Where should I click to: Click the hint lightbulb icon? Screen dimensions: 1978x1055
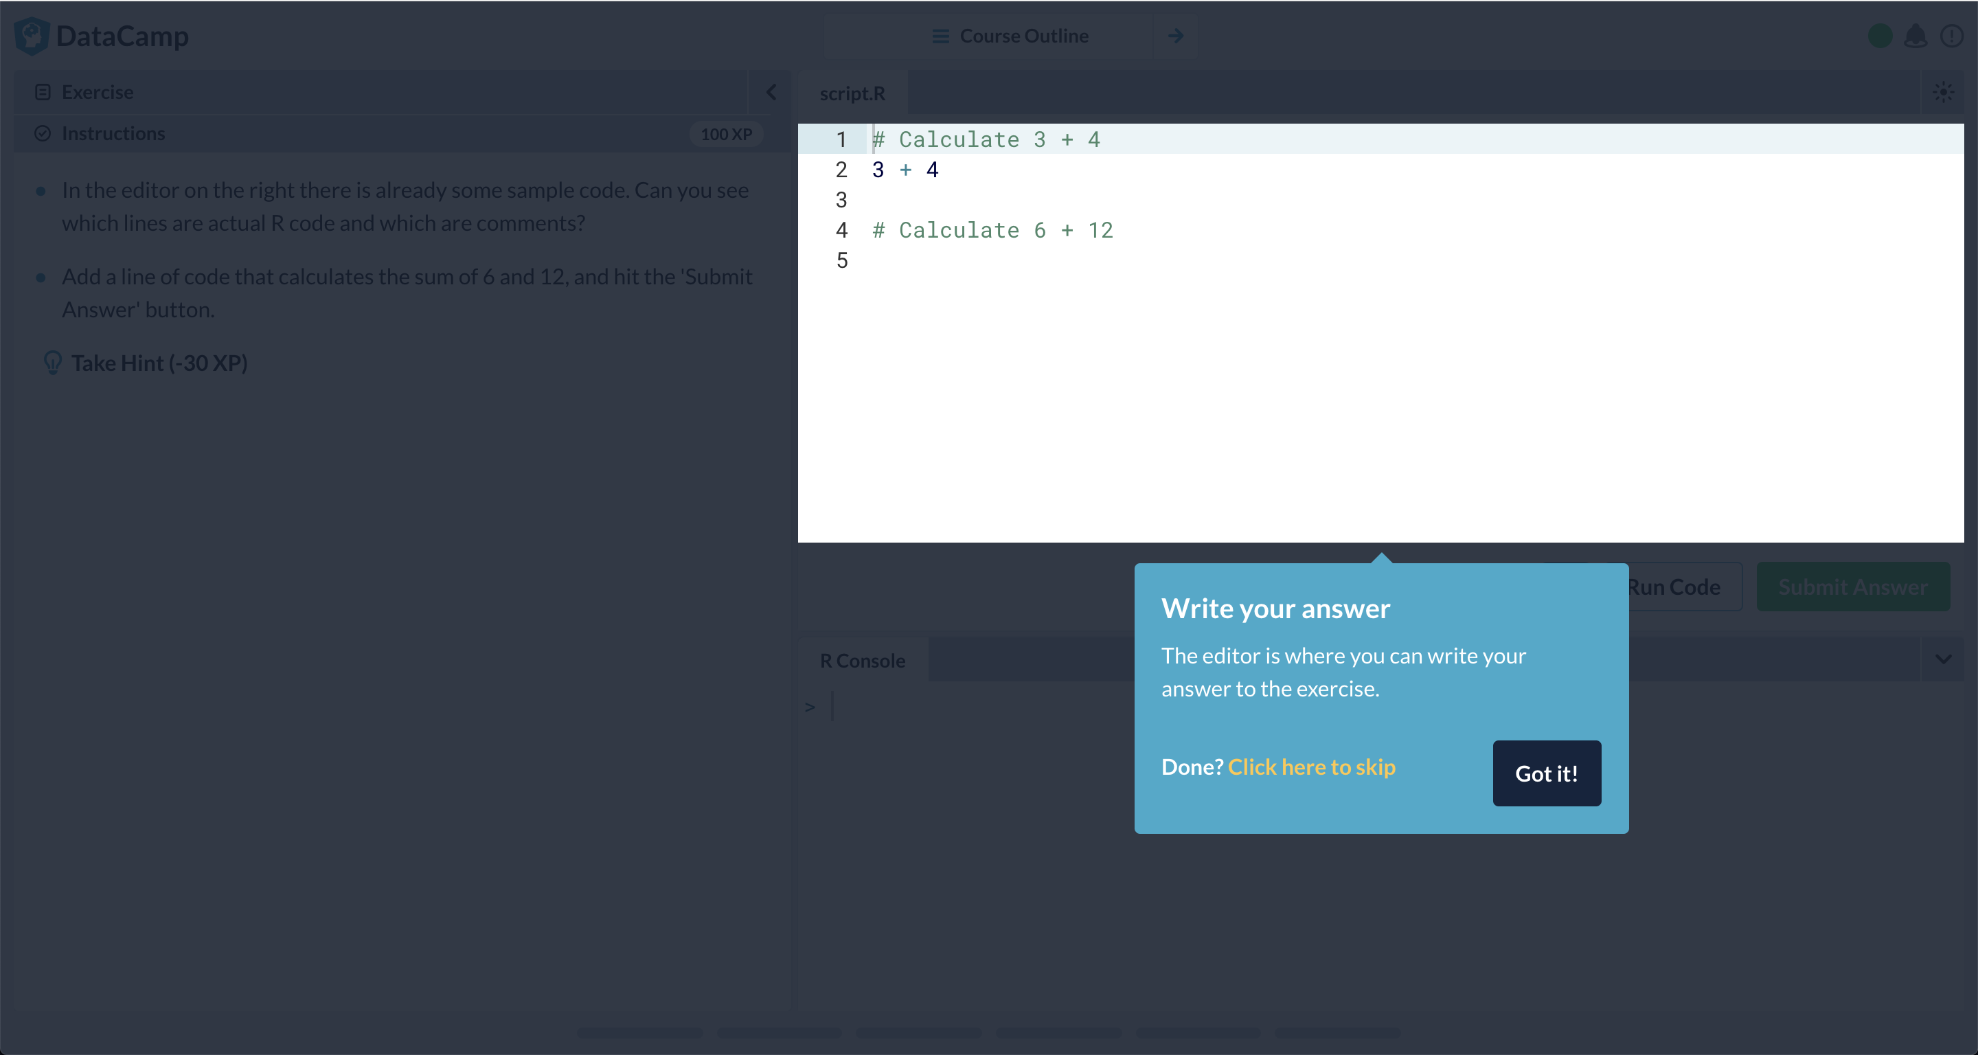[x=52, y=363]
